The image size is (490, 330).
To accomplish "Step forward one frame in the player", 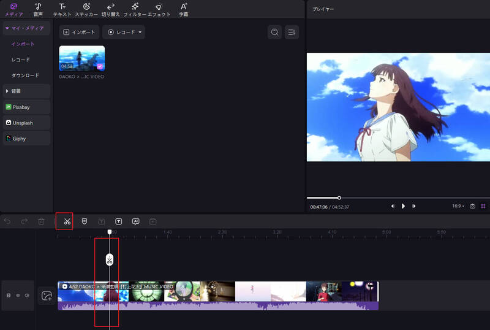I will pyautogui.click(x=414, y=206).
